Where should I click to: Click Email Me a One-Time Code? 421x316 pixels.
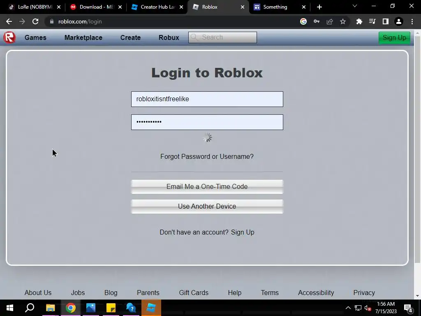[207, 187]
